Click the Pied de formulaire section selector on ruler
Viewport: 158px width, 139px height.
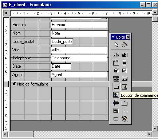[x=6, y=84]
